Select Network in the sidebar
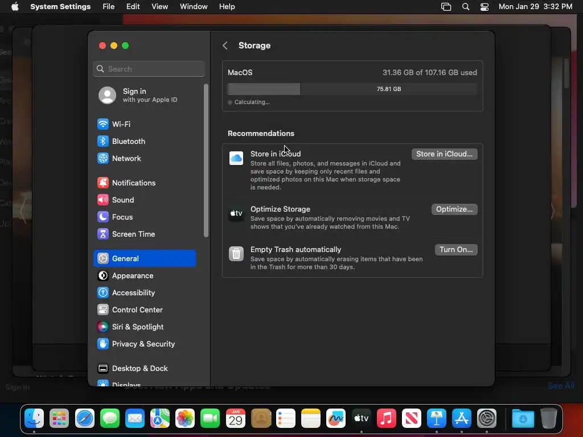 144,158
